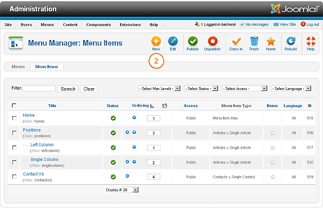Open the Help menu in menu bar
This screenshot has width=323, height=208.
pyautogui.click(x=154, y=25)
